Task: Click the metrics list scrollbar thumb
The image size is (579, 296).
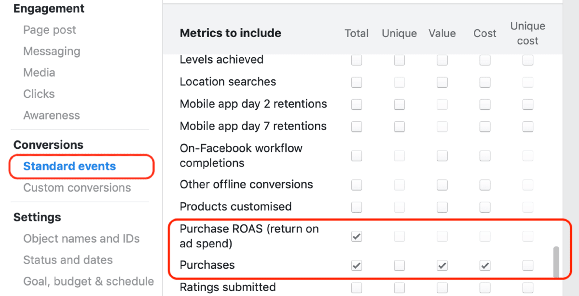Action: [x=556, y=262]
